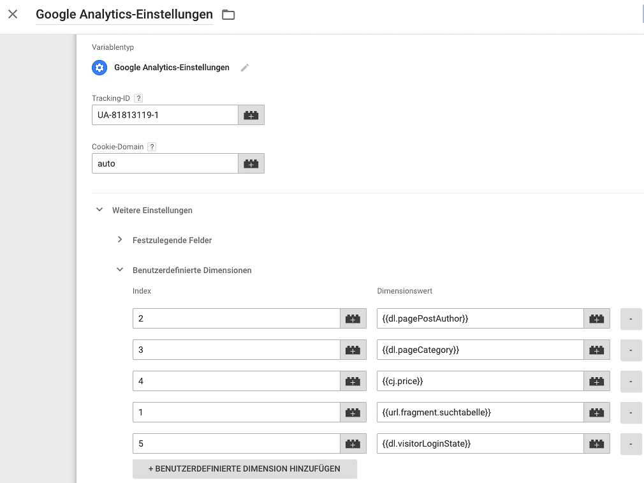This screenshot has height=483, width=644.
Task: Open variable picker for dl.pagePostAuthor value
Action: click(596, 318)
